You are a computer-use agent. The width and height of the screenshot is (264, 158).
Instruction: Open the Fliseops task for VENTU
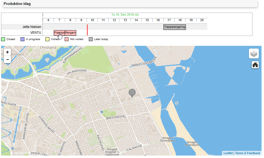pos(59,33)
